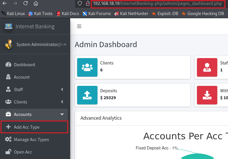Click the System Administrator avatar image
Screen dimensions: 228x159
(x=8, y=44)
